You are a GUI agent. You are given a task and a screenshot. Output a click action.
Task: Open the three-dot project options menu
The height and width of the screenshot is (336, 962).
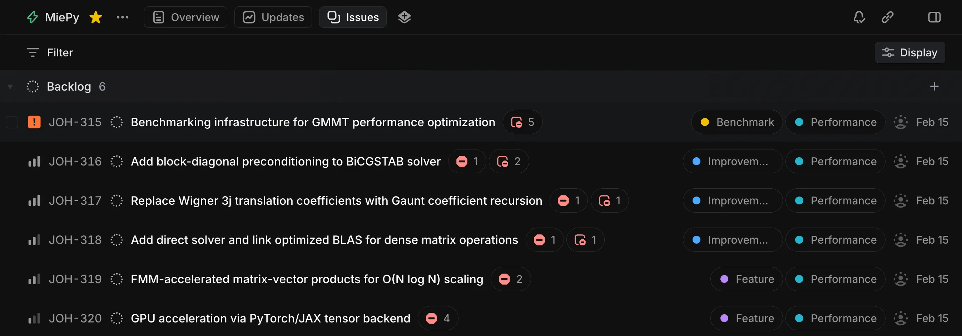pos(122,17)
